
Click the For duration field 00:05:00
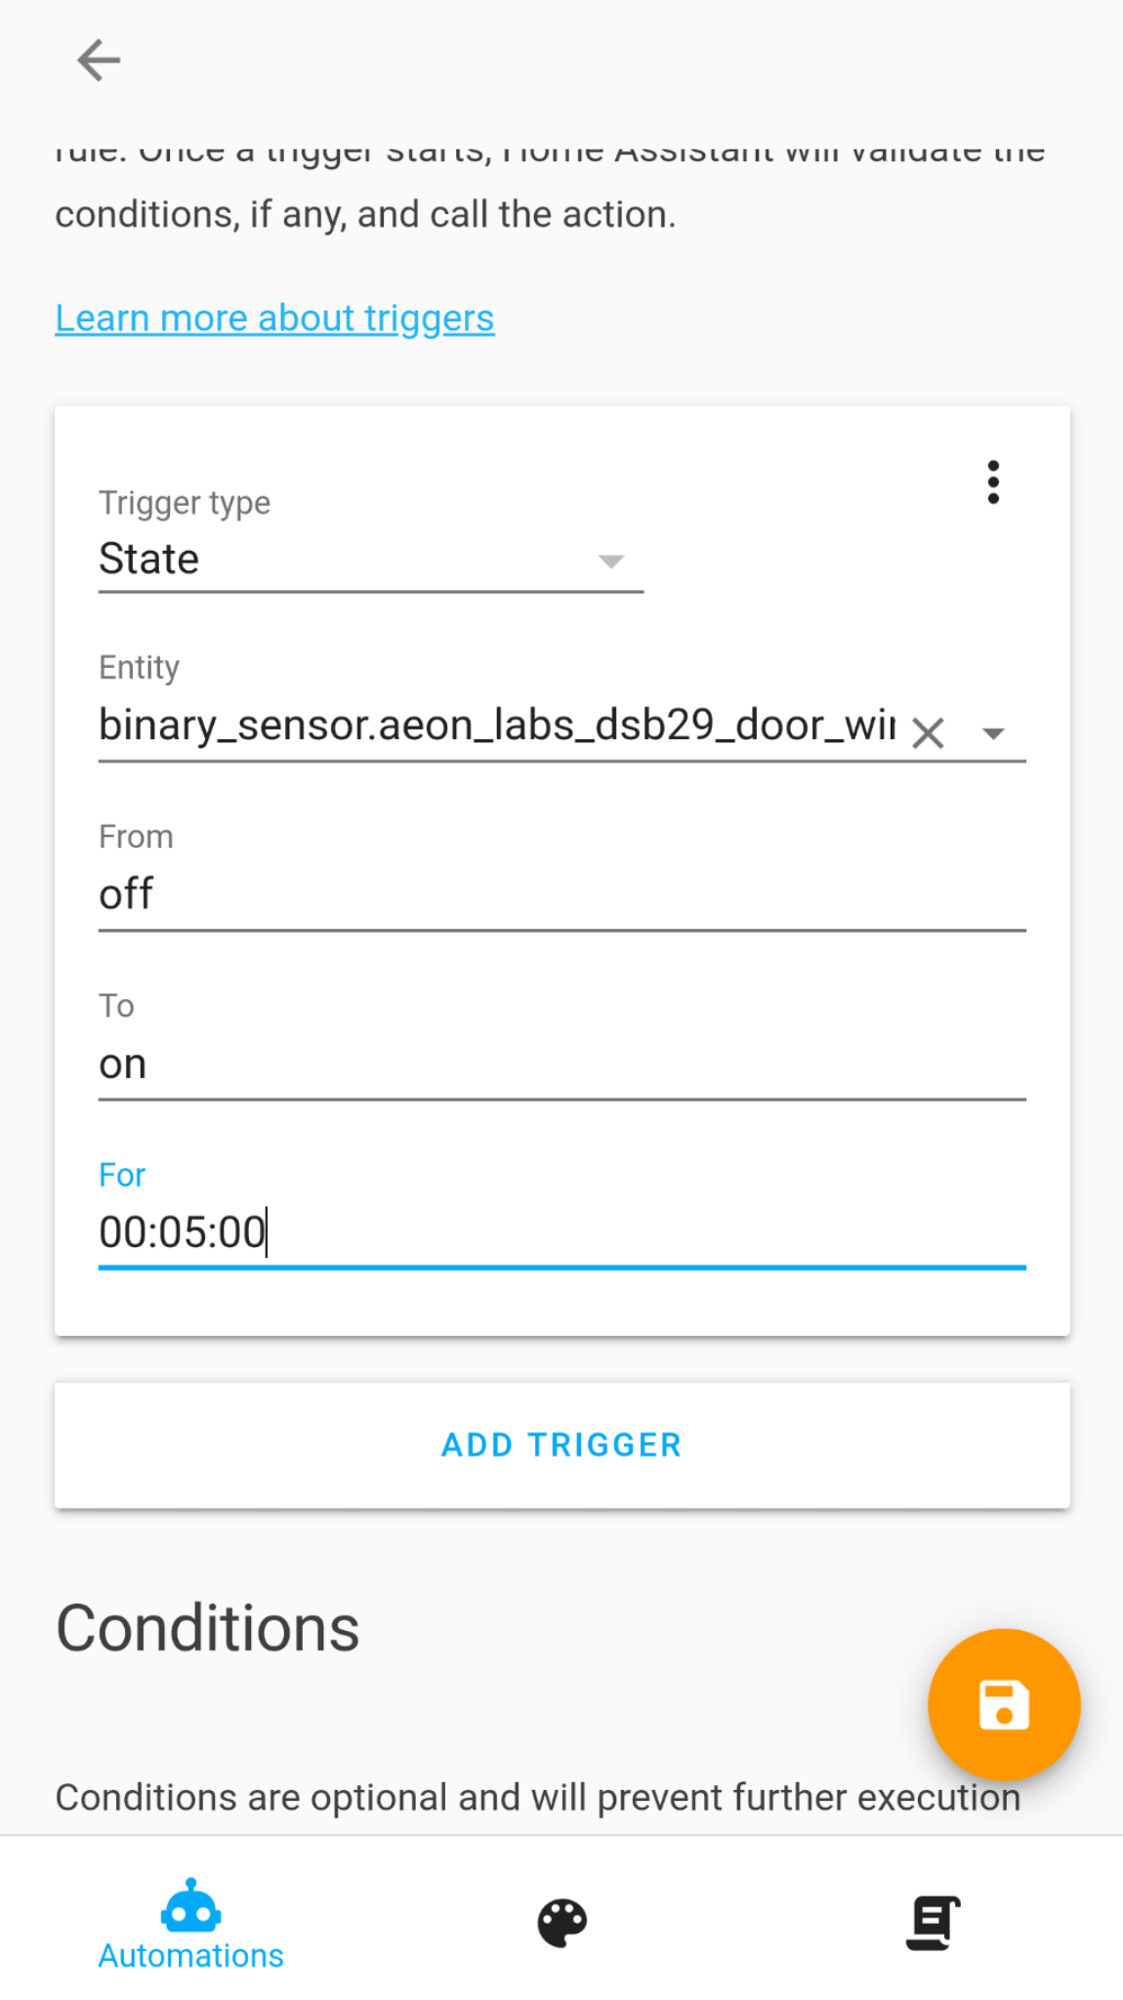561,1231
